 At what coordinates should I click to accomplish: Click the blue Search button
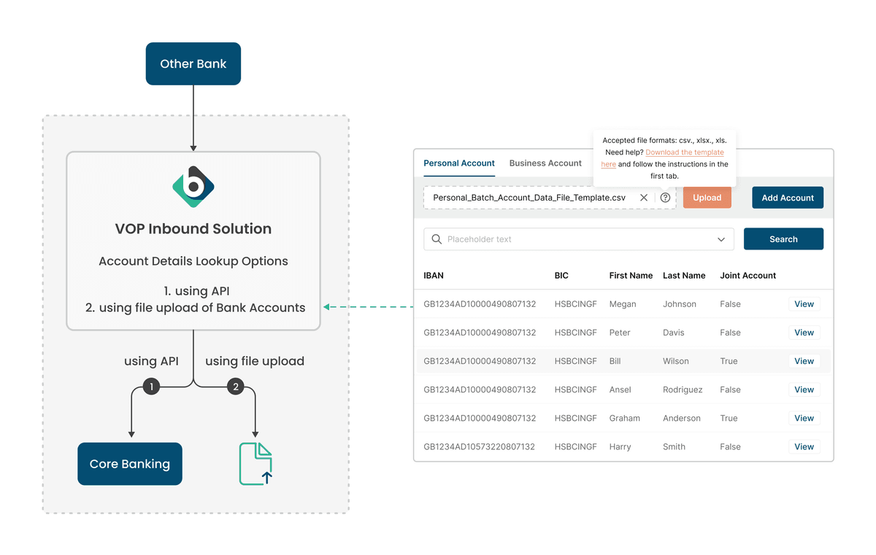click(x=783, y=239)
